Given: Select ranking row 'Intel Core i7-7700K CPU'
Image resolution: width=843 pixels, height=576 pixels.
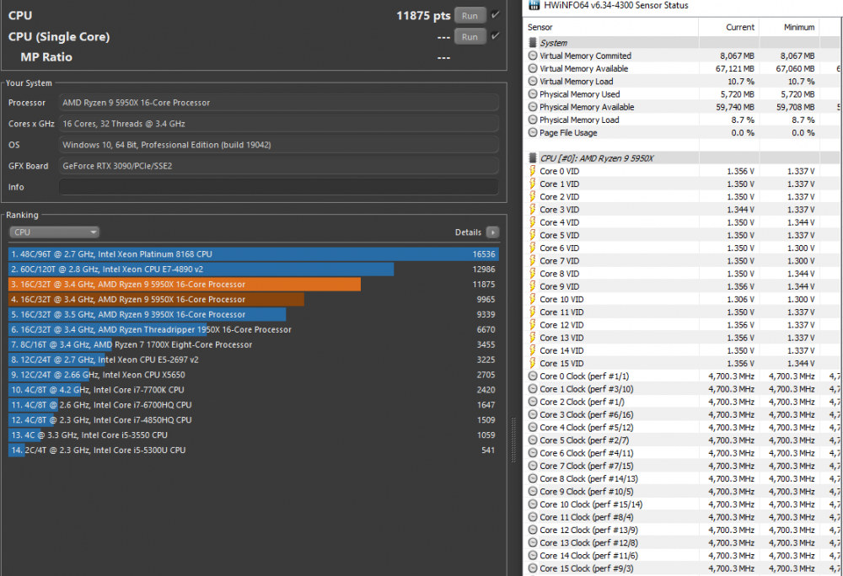Looking at the screenshot, I should [254, 390].
